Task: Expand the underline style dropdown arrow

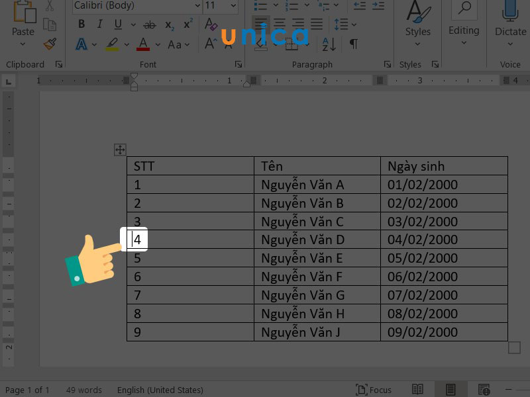Action: click(133, 24)
